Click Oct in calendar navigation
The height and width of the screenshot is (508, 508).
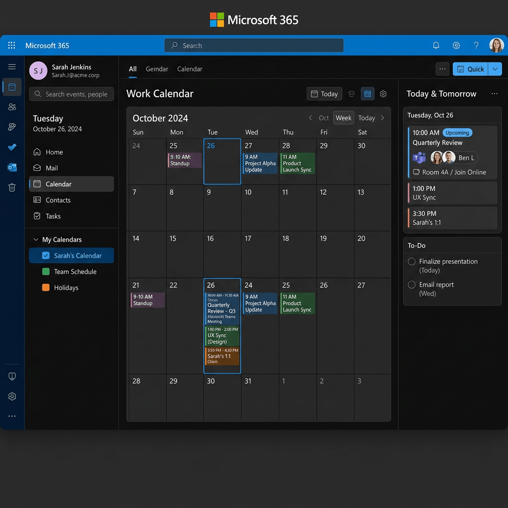pos(323,118)
